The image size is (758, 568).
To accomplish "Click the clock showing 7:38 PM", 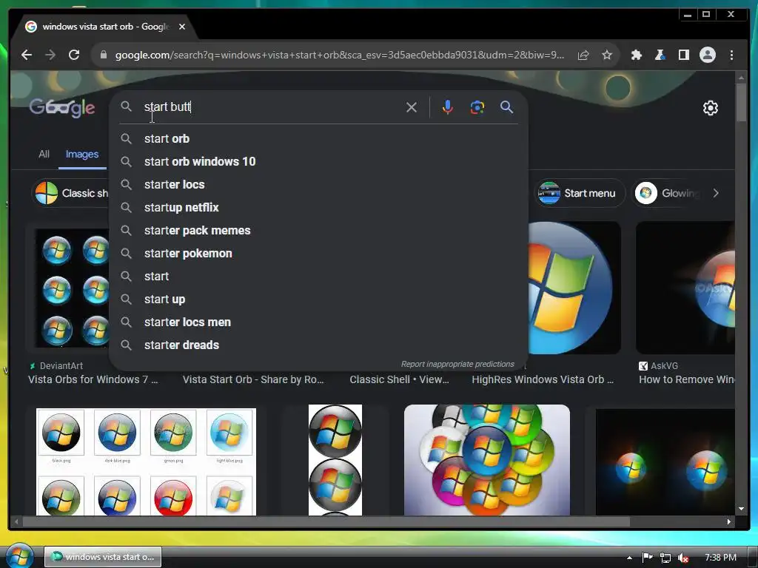I will (720, 558).
